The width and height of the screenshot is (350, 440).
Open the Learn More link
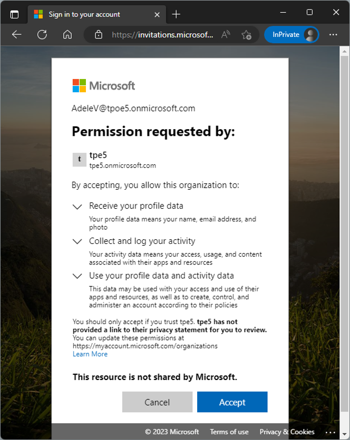[x=90, y=354]
